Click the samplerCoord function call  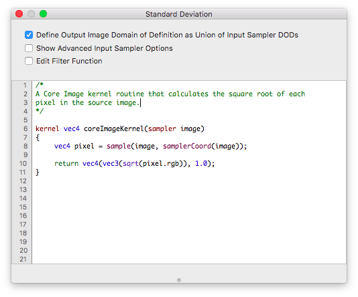point(187,146)
